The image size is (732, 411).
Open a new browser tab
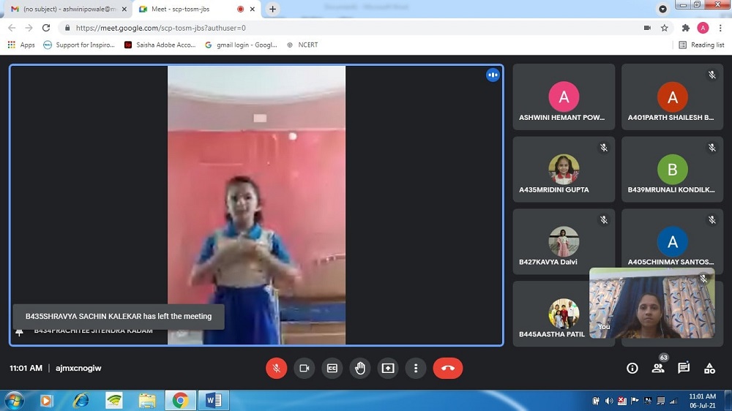273,9
